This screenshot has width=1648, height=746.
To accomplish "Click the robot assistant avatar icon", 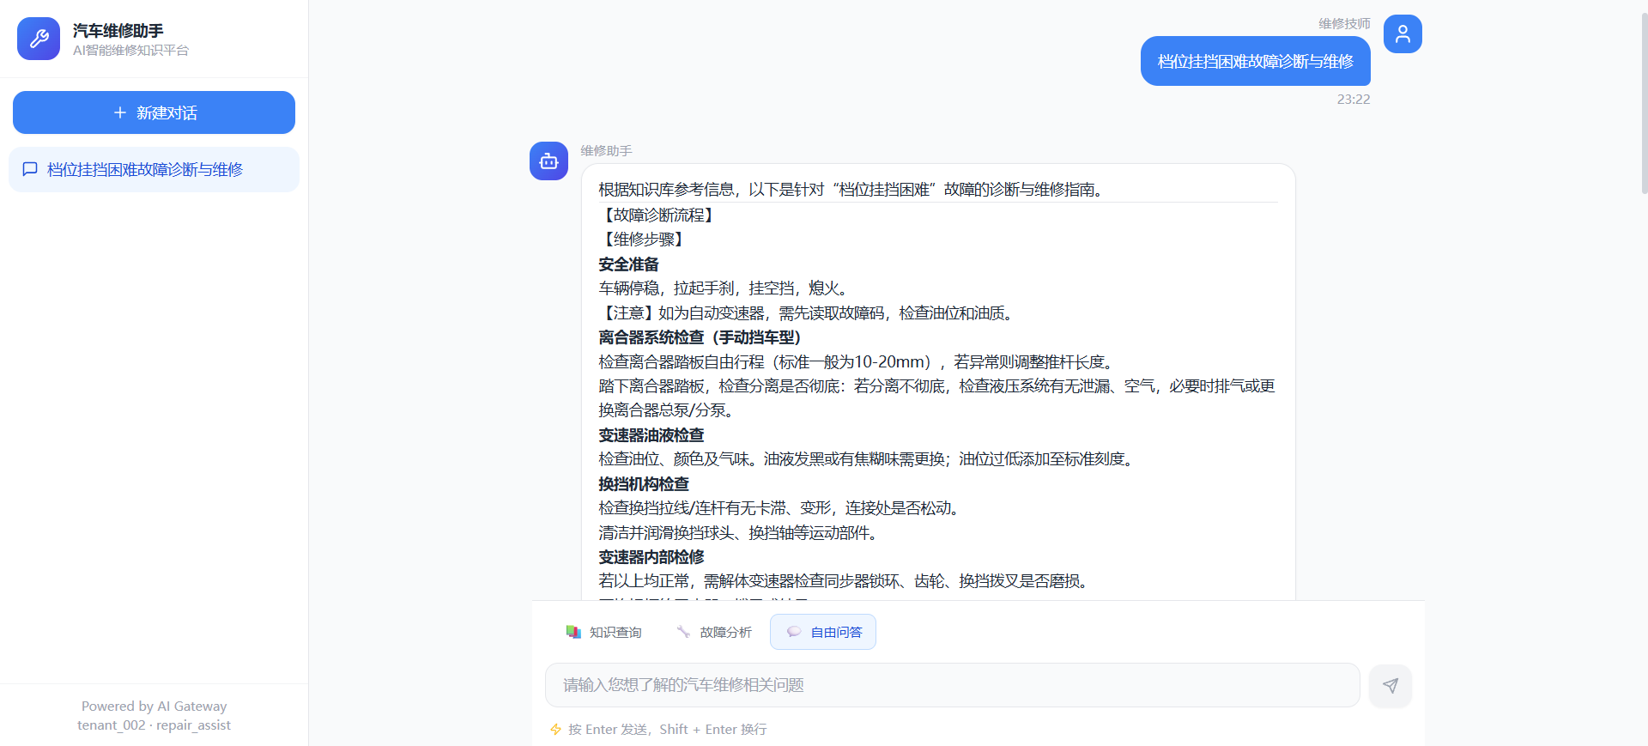I will click(548, 161).
